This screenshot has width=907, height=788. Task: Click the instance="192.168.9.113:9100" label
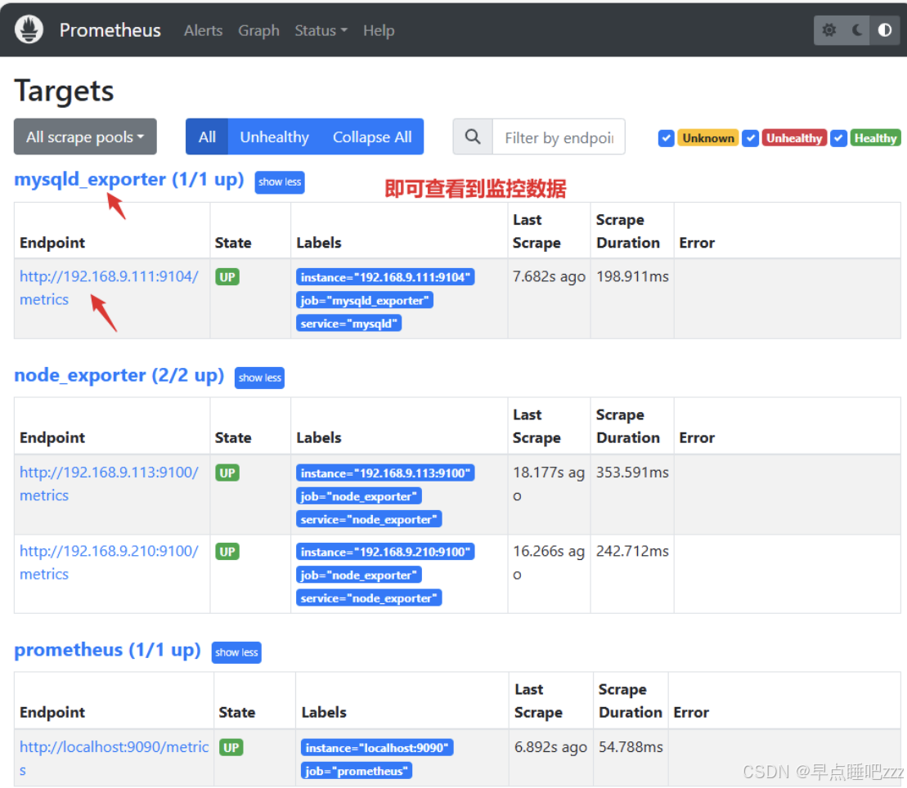pyautogui.click(x=385, y=473)
